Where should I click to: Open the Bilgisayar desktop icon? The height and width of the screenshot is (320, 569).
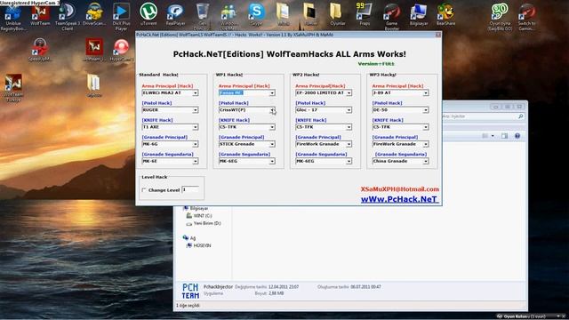click(419, 14)
